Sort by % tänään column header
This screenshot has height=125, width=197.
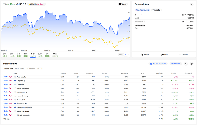(105, 73)
